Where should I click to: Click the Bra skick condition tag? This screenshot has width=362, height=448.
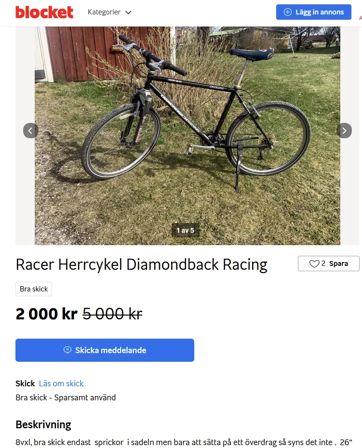34,289
